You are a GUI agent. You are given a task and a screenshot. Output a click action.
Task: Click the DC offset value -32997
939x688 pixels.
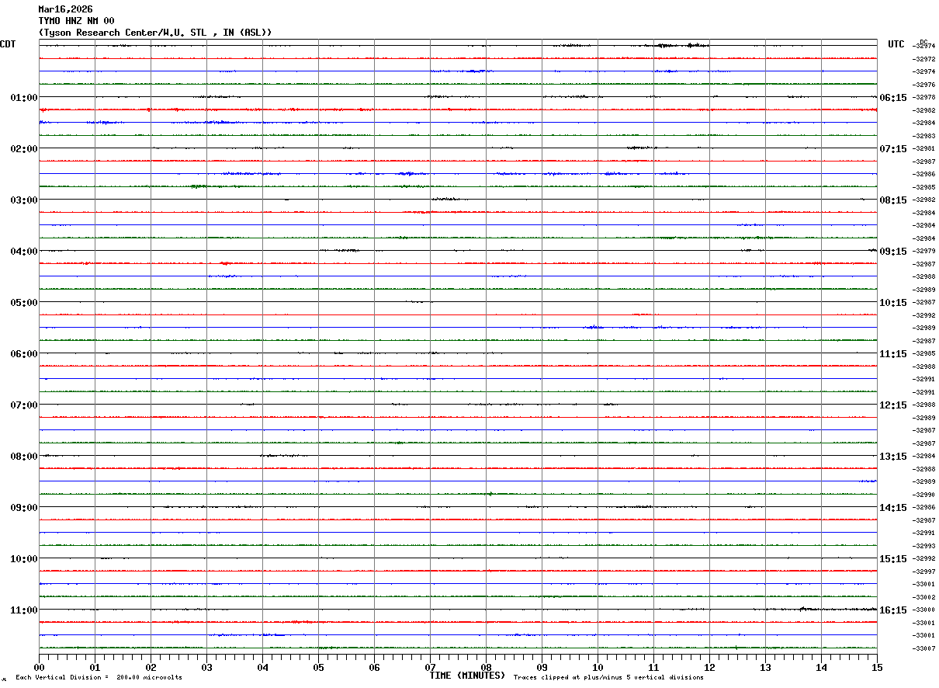click(924, 572)
